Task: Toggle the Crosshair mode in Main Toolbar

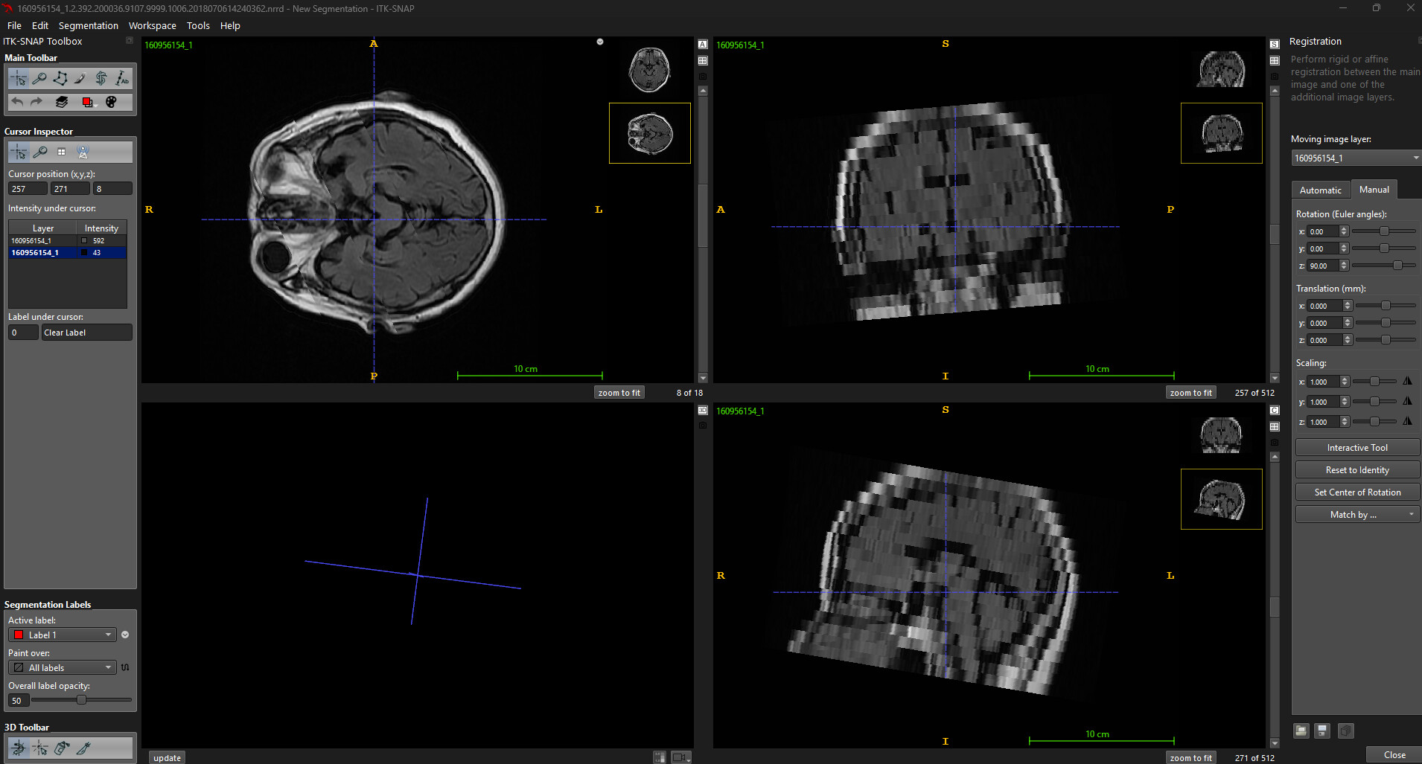Action: click(x=19, y=78)
